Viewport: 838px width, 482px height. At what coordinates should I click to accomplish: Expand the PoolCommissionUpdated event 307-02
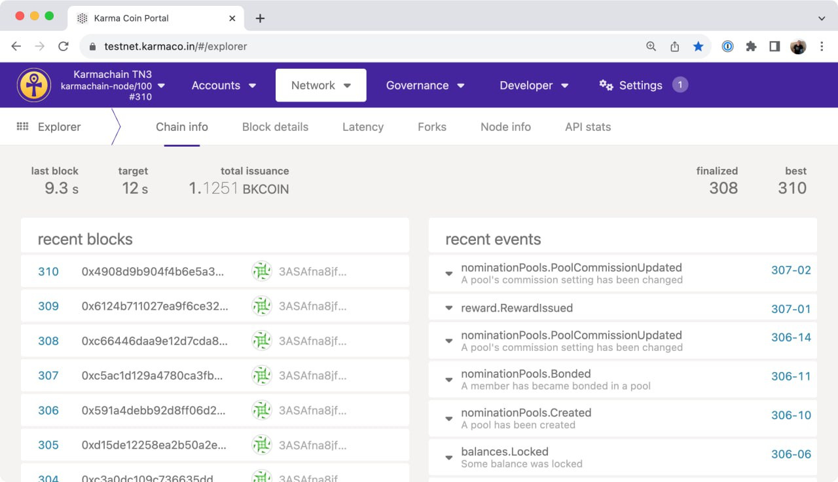click(449, 274)
